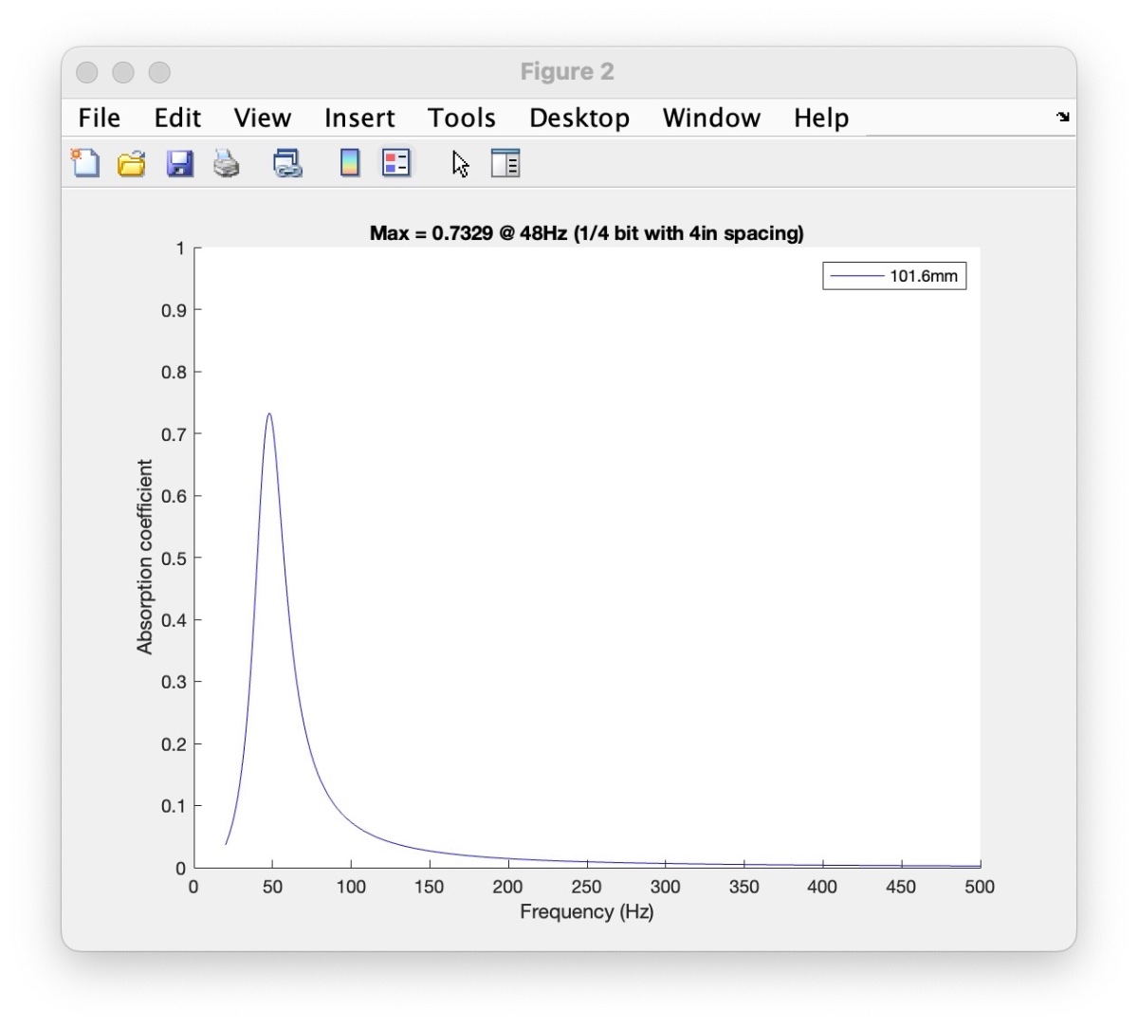The width and height of the screenshot is (1138, 1027).
Task: Click the dock figure arrow in menu bar
Action: (1062, 118)
